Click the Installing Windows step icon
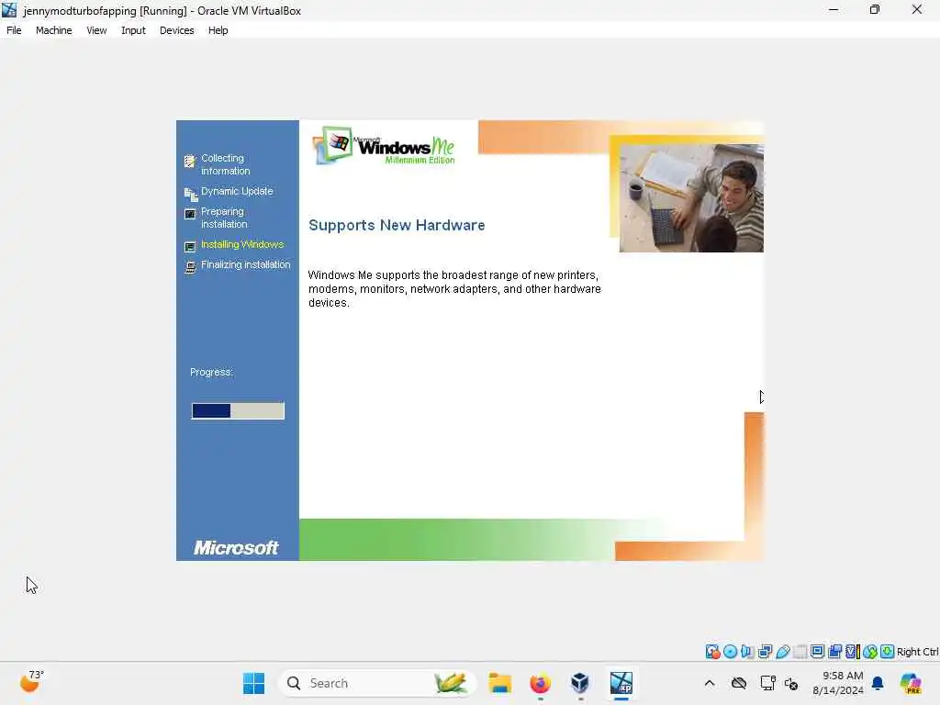Screen dimensions: 940x705 click(190, 246)
